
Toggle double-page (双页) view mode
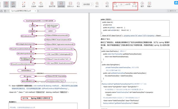(6, 4)
